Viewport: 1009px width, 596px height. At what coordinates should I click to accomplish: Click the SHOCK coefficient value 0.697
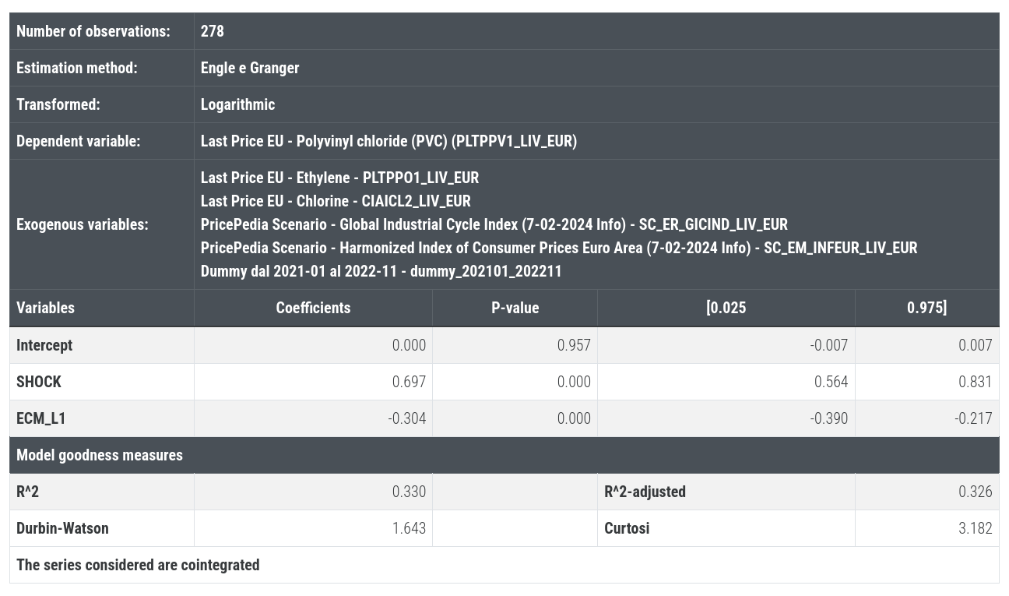[409, 382]
